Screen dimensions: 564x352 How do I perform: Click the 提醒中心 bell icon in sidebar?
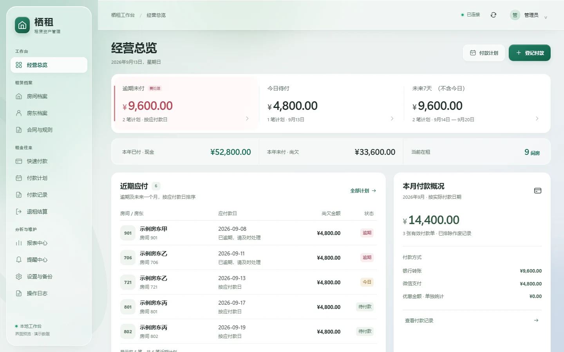19,260
